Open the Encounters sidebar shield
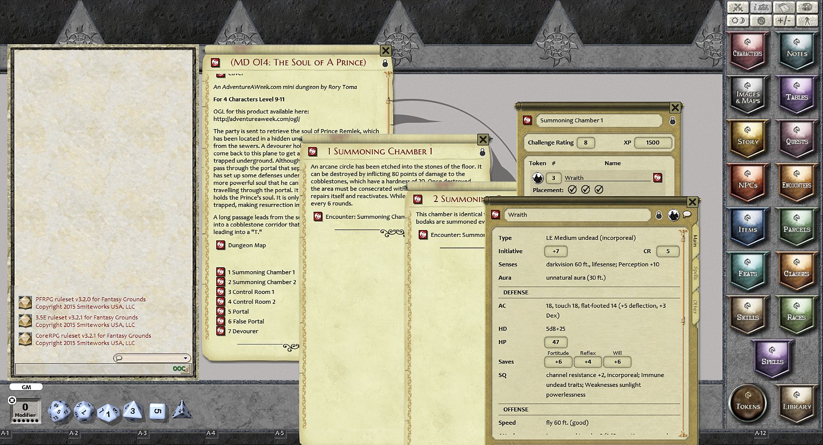The width and height of the screenshot is (823, 445). [x=797, y=183]
